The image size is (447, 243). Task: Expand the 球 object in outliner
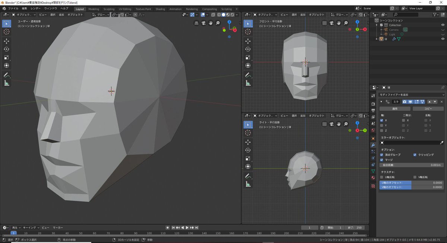tap(377, 39)
